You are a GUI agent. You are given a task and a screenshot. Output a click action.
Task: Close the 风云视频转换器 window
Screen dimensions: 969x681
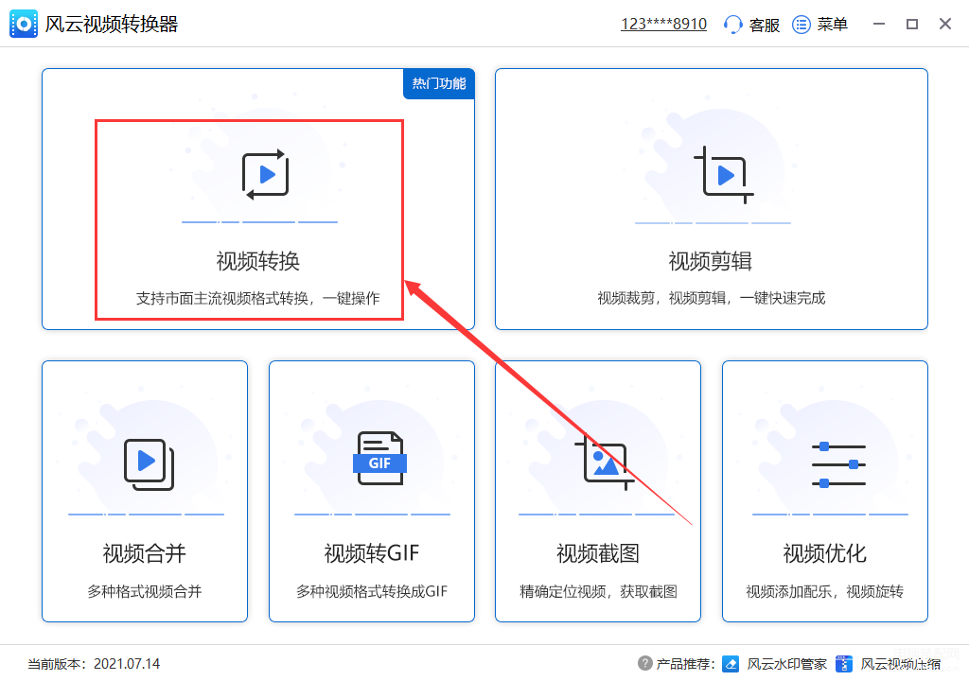tap(945, 24)
